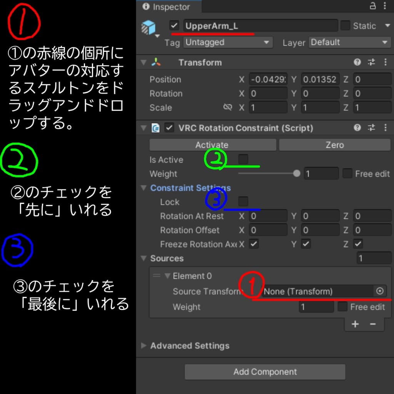Click Rotation Z value field
The image size is (394, 394).
pos(372,93)
